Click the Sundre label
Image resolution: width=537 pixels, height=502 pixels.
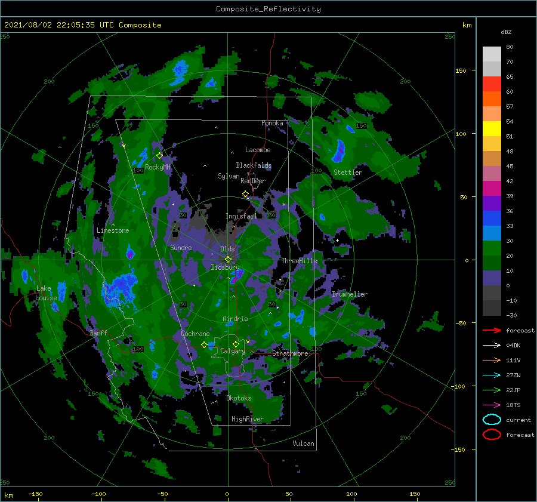point(181,248)
